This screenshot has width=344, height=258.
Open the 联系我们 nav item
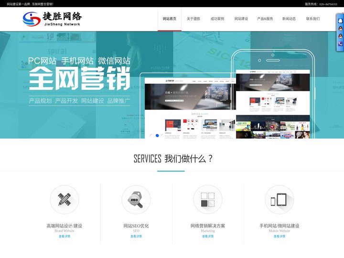click(313, 19)
